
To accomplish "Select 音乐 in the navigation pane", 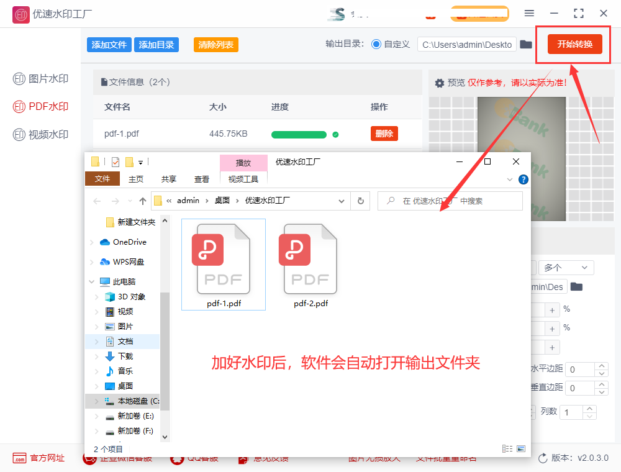I will [x=119, y=371].
